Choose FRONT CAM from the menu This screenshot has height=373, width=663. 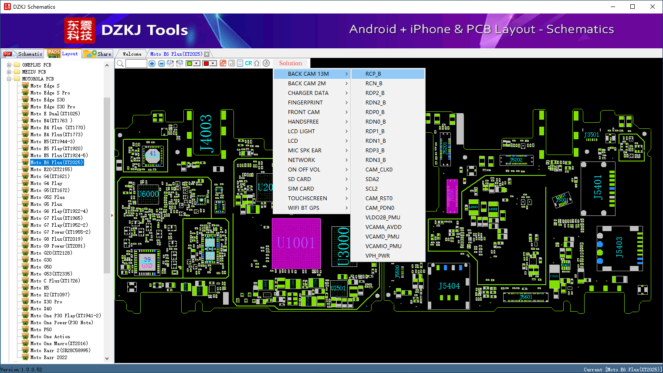312,112
